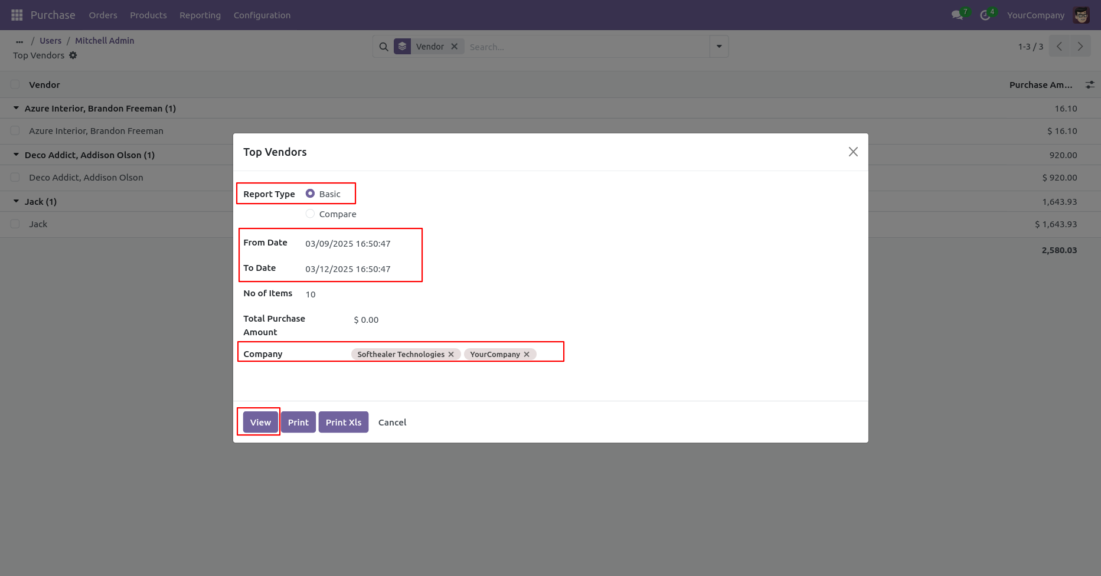The width and height of the screenshot is (1101, 576).
Task: Click the Deco Addict, Addison Olson record
Action: [86, 178]
